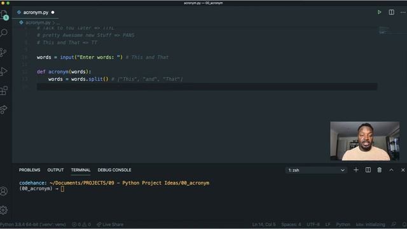Viewport: 407px width, 229px height.
Task: Click Python 3.8.4 interpreter in status bar
Action: pyautogui.click(x=33, y=225)
